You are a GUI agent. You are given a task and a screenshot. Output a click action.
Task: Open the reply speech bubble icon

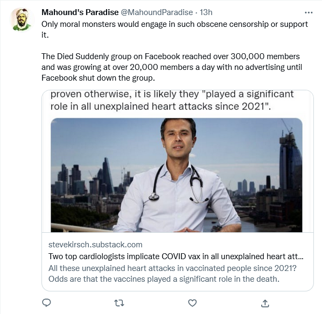(x=46, y=303)
